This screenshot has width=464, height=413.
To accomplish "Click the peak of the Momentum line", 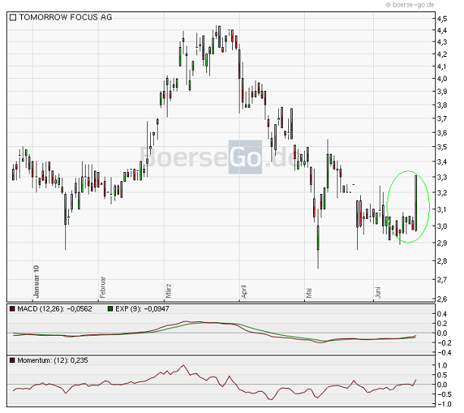I will coord(183,365).
